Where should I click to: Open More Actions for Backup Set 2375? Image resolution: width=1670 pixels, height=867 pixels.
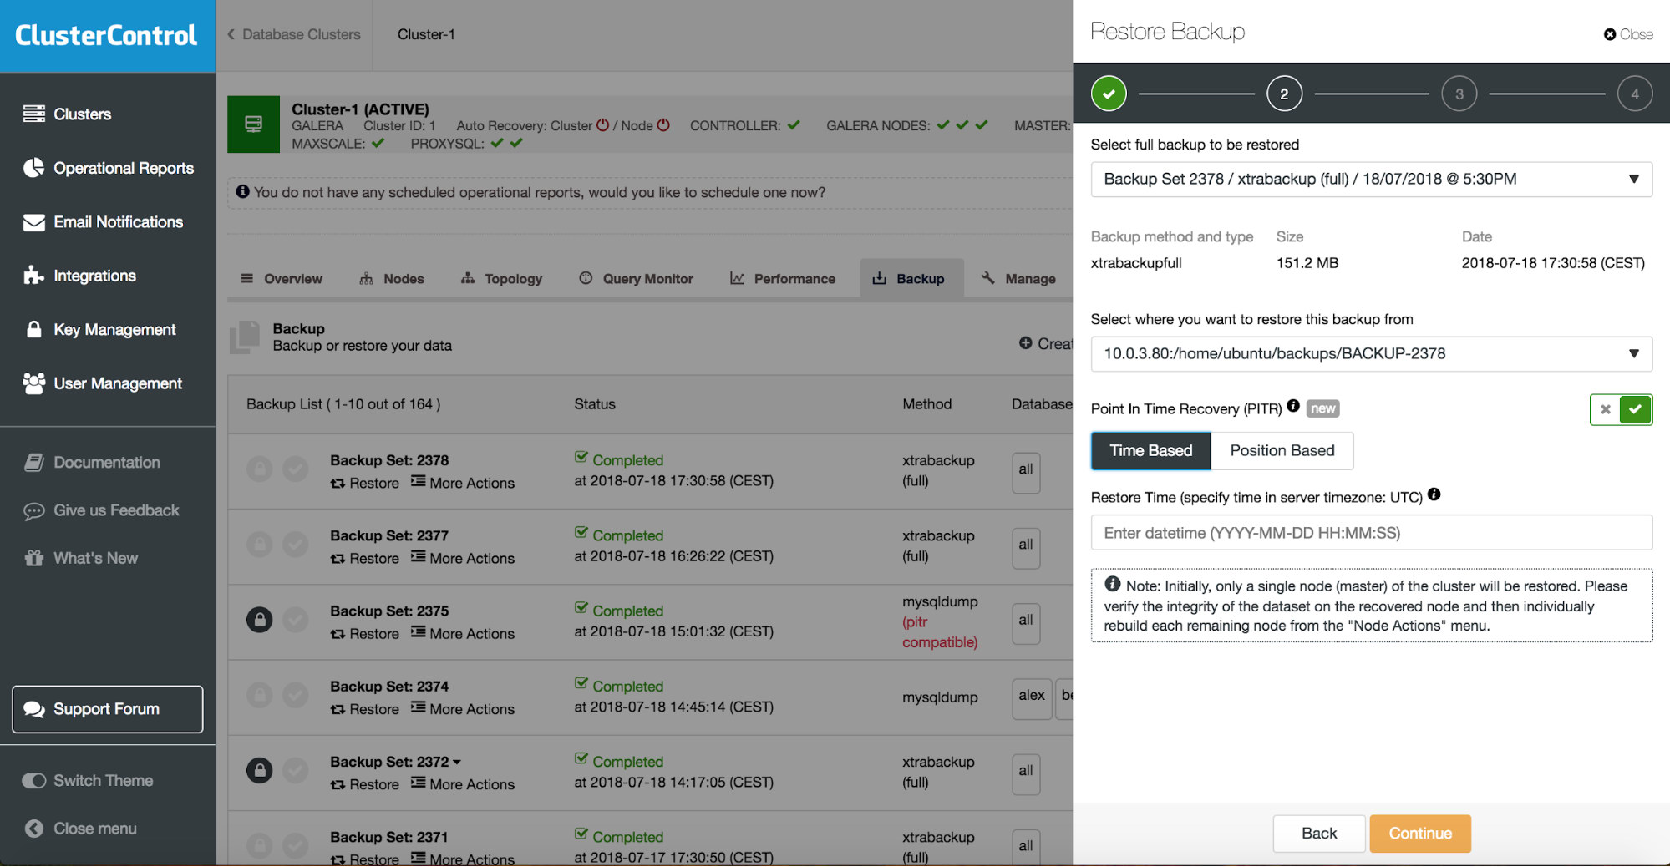coord(463,634)
